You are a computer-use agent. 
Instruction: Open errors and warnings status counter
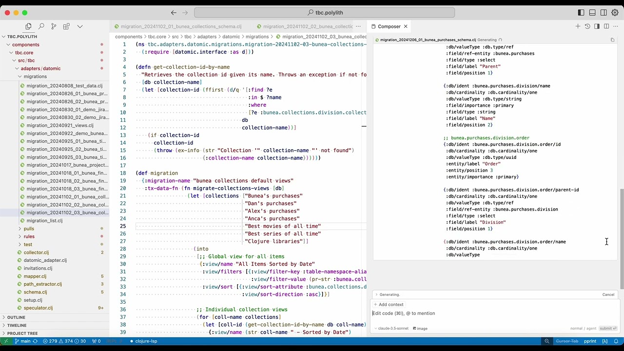click(64, 341)
